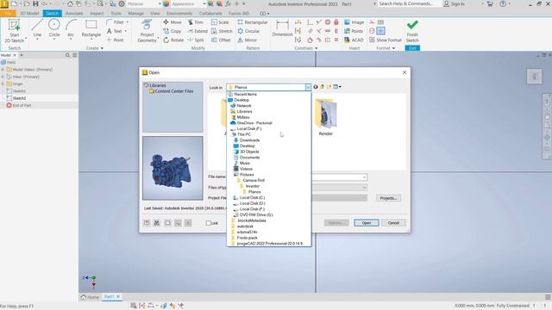
Task: Activate the Move tool in Modify
Action: 172,22
